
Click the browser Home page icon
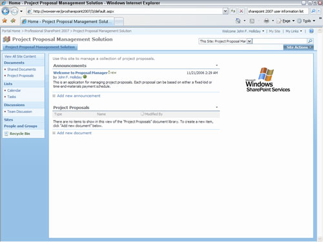238,21
